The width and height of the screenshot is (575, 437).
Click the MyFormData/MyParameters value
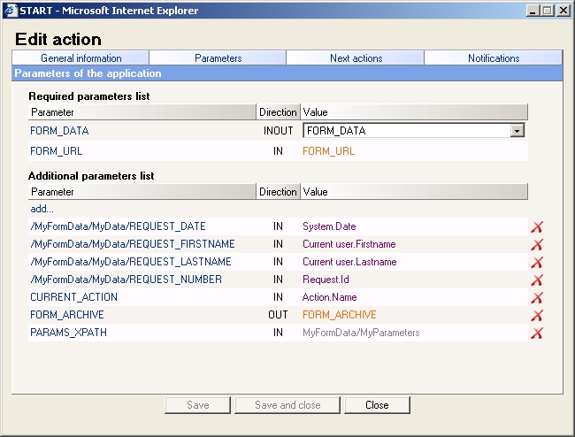point(361,333)
